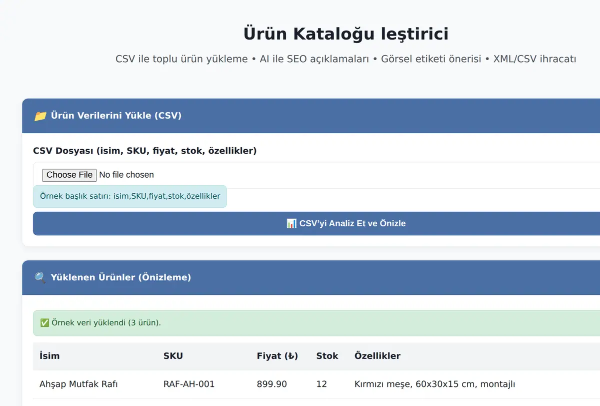Viewport: 600px width, 406px height.
Task: Select the Stok column header
Action: pyautogui.click(x=327, y=356)
